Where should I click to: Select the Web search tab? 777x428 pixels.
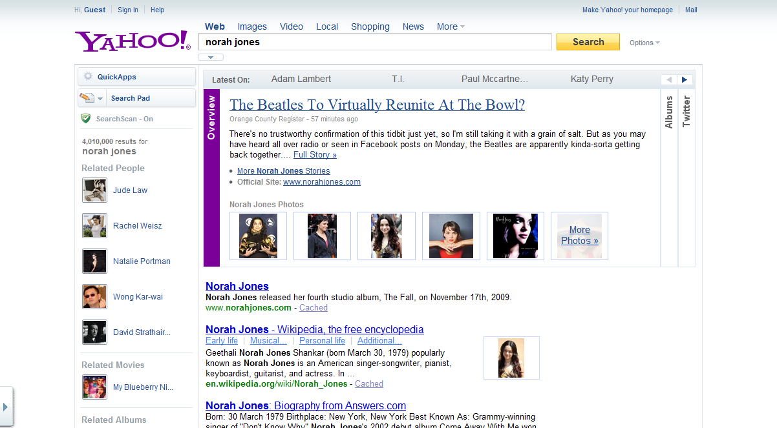tap(215, 27)
